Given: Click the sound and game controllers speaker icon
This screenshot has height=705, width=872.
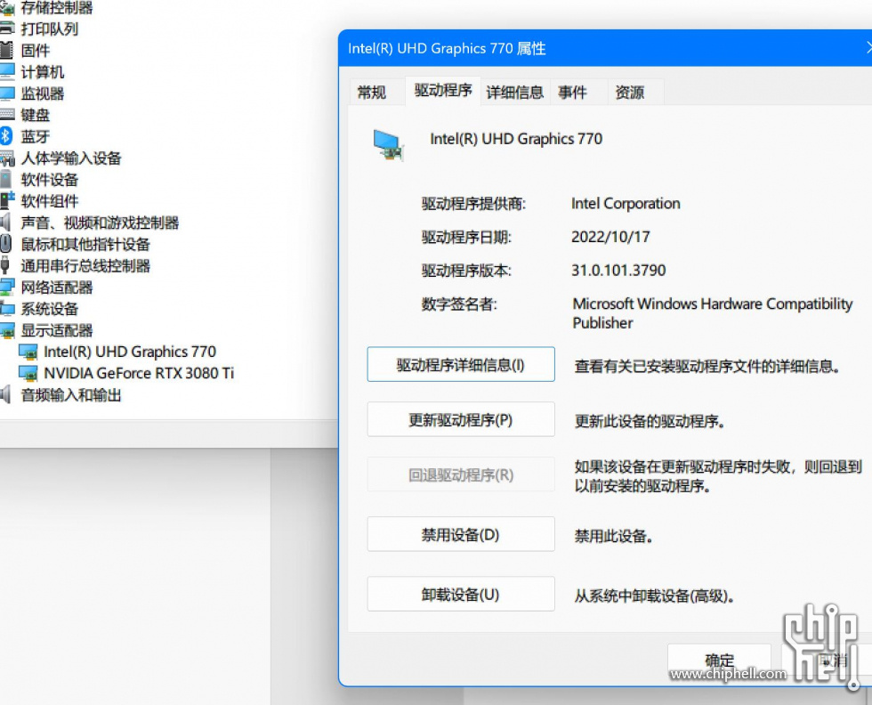Looking at the screenshot, I should click(x=5, y=223).
